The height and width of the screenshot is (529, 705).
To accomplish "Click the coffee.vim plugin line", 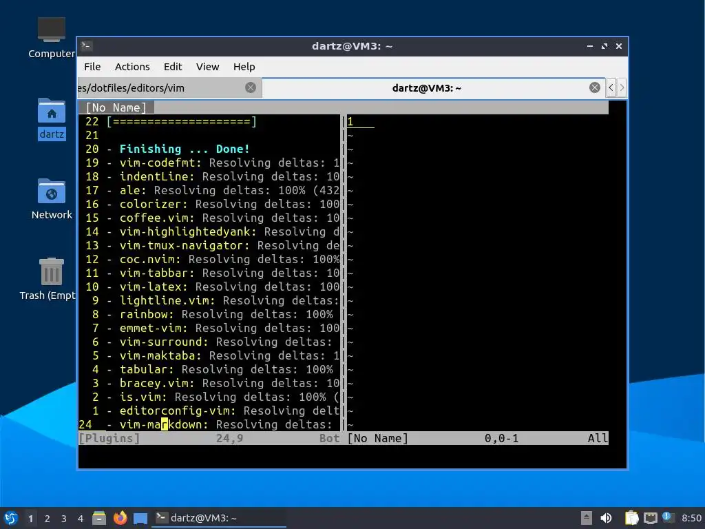I will pos(209,218).
